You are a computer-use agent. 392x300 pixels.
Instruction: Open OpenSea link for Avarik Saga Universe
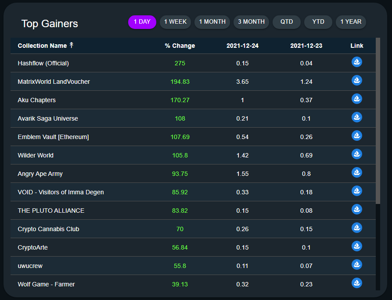pyautogui.click(x=357, y=117)
